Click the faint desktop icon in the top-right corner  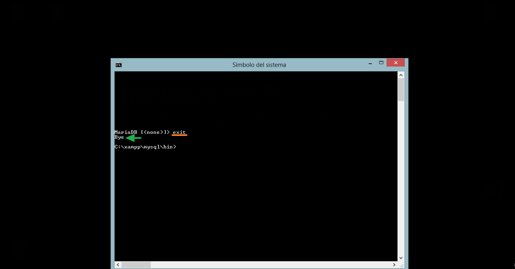tap(491, 12)
